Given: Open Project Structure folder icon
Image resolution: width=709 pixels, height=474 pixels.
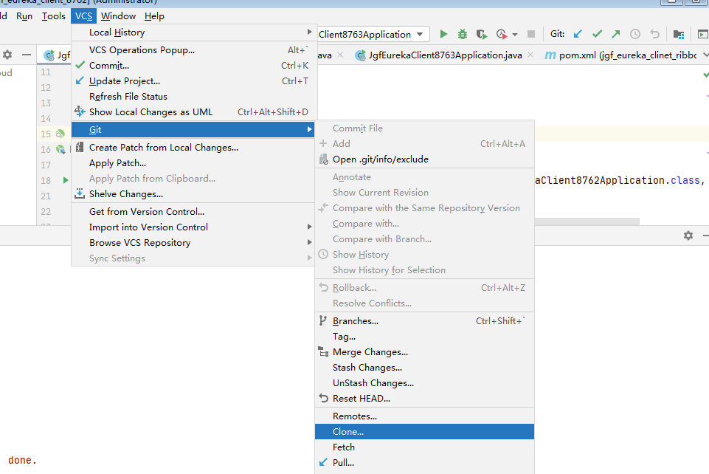Looking at the screenshot, I should [678, 35].
